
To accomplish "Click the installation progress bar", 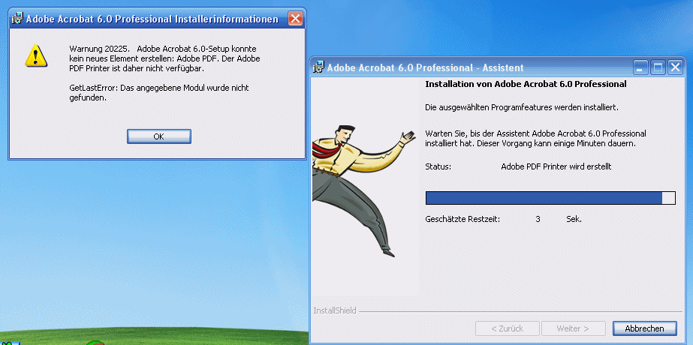I will pyautogui.click(x=550, y=198).
